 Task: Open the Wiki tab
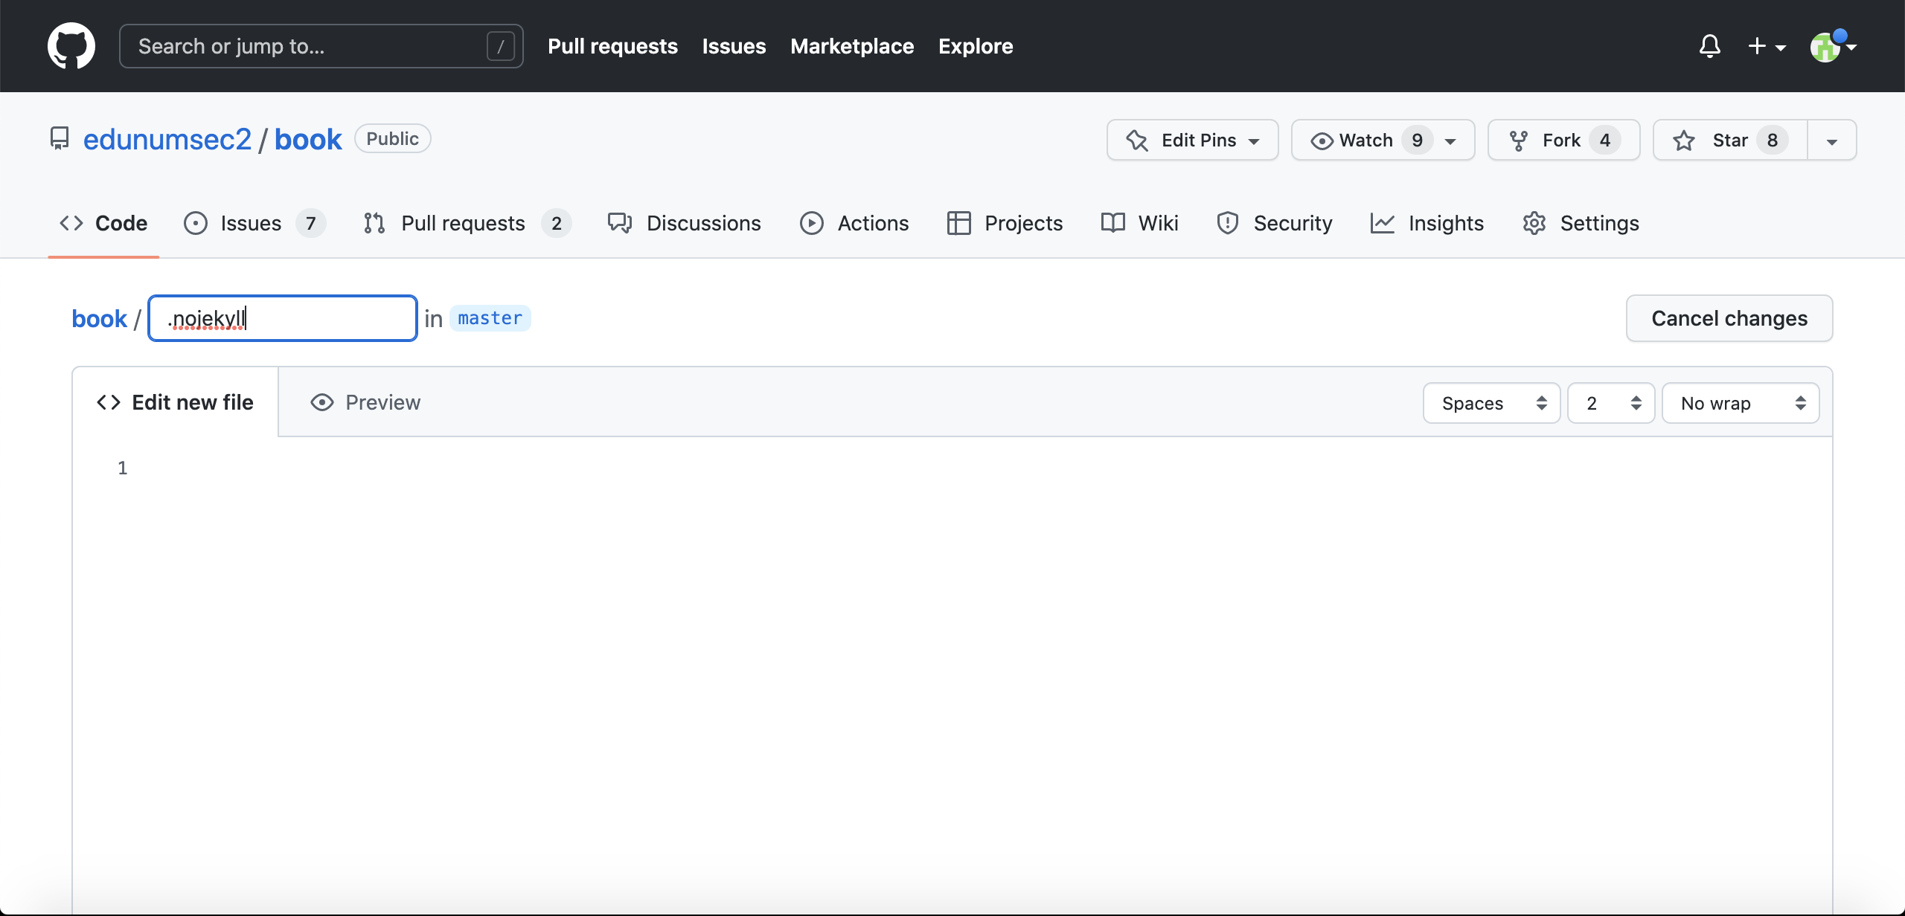click(x=1139, y=223)
